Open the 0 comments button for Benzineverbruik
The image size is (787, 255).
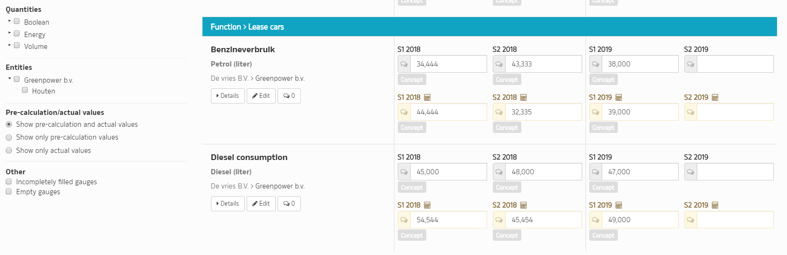pos(289,96)
